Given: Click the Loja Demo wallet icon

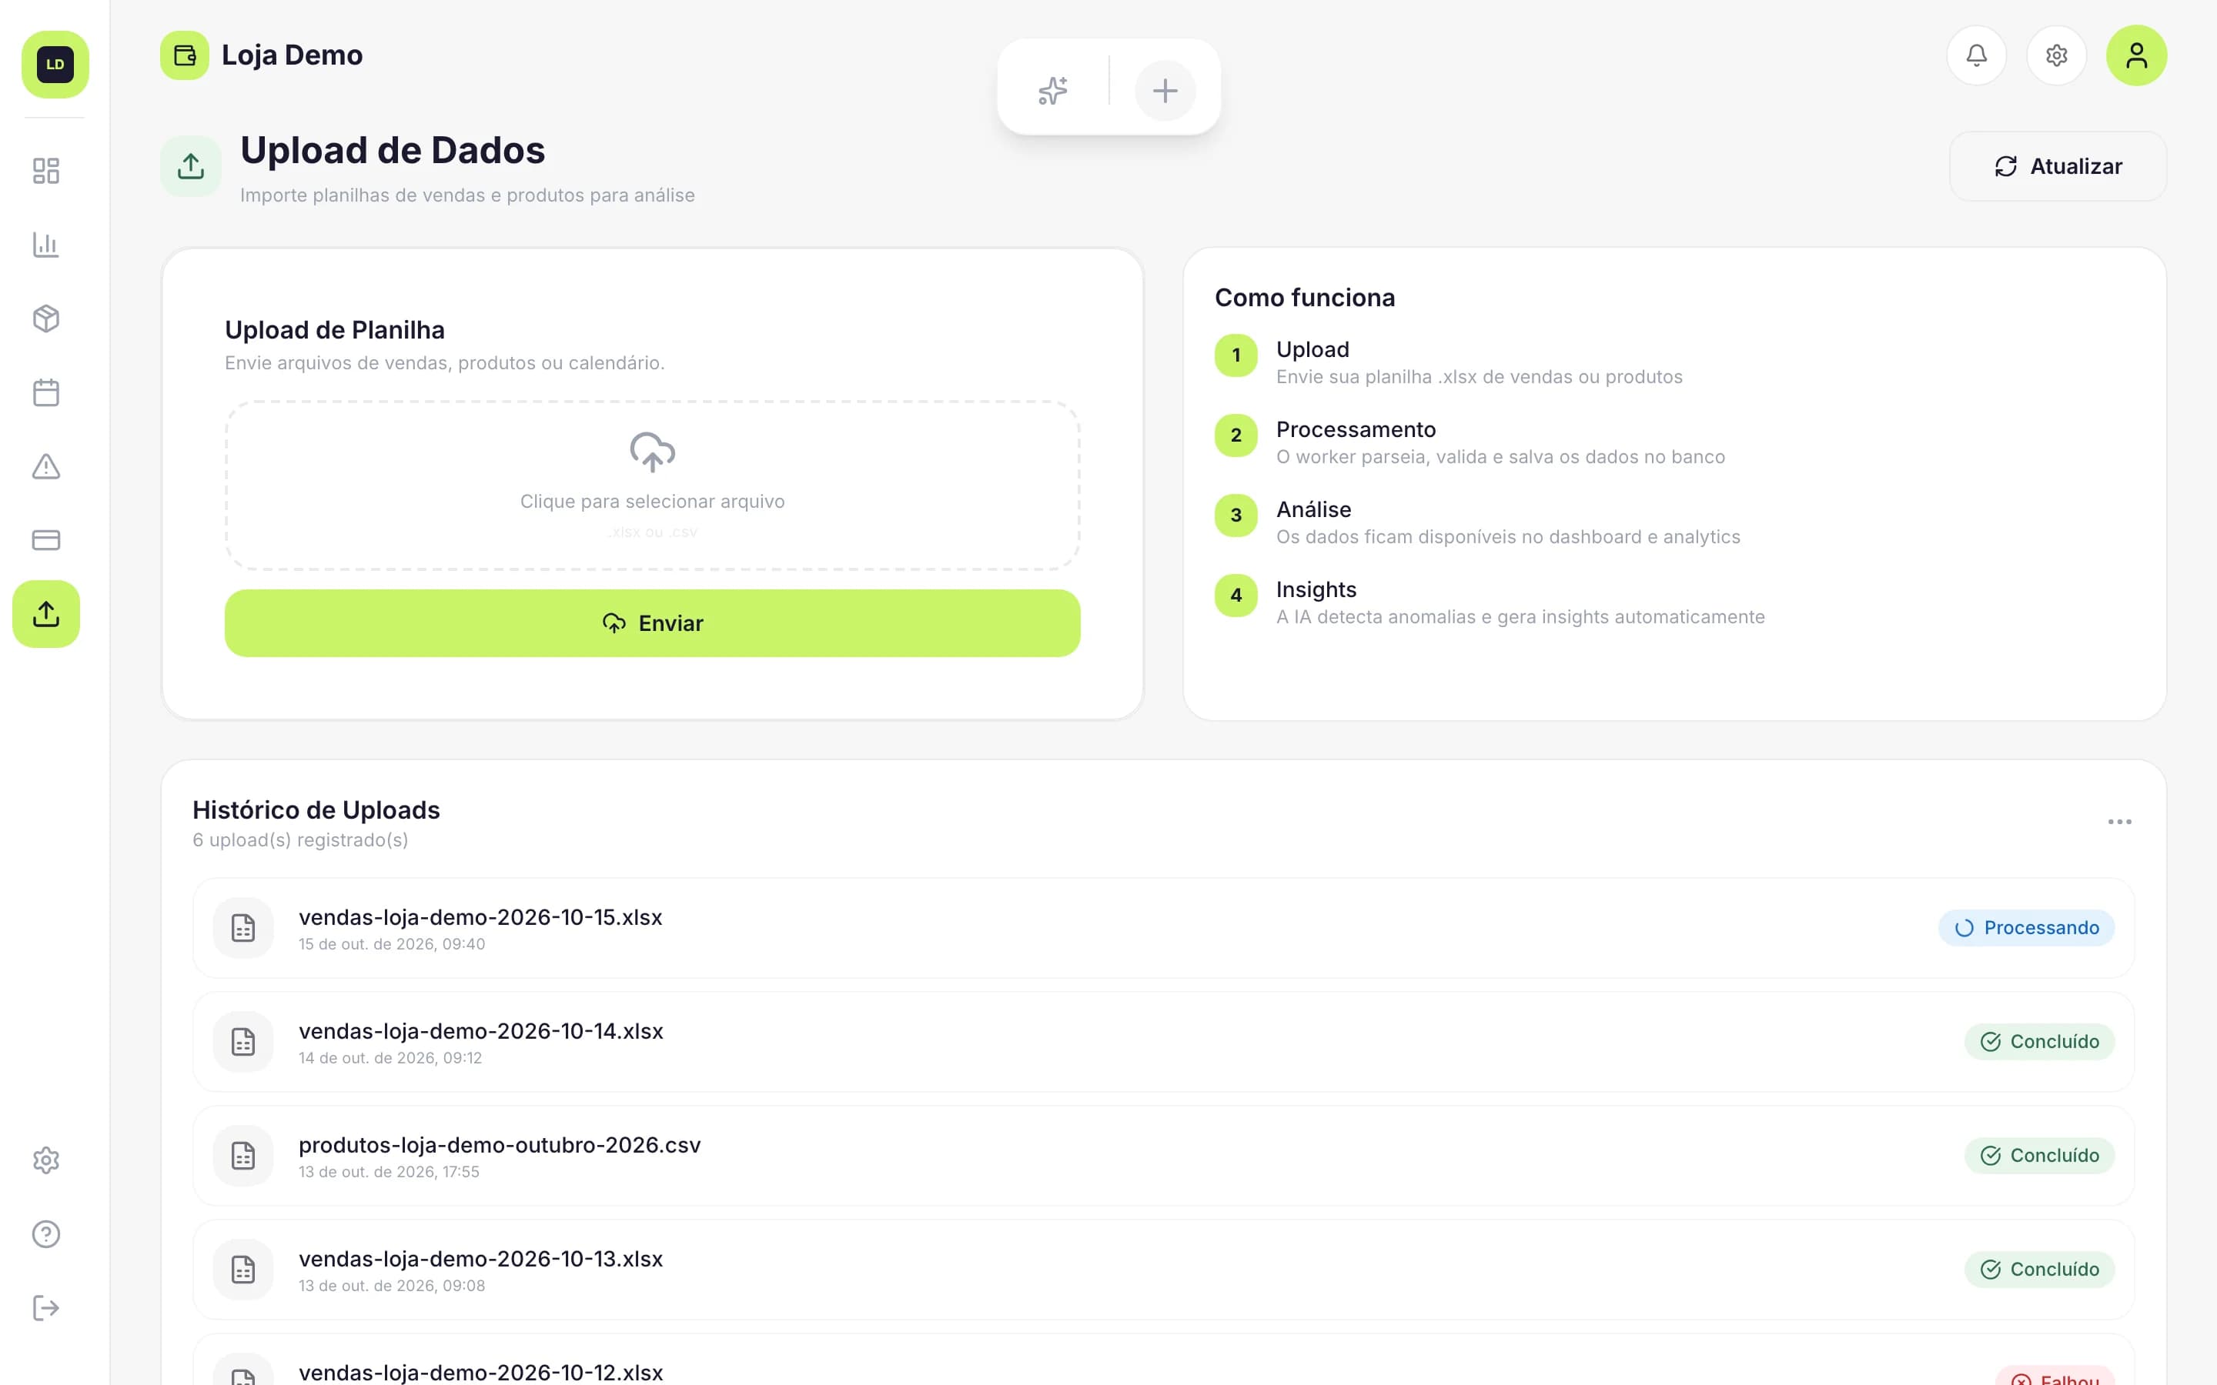Looking at the screenshot, I should point(185,56).
